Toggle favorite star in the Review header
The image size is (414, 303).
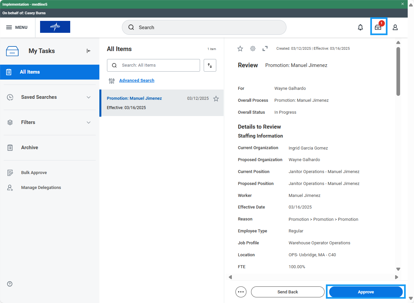pyautogui.click(x=240, y=48)
